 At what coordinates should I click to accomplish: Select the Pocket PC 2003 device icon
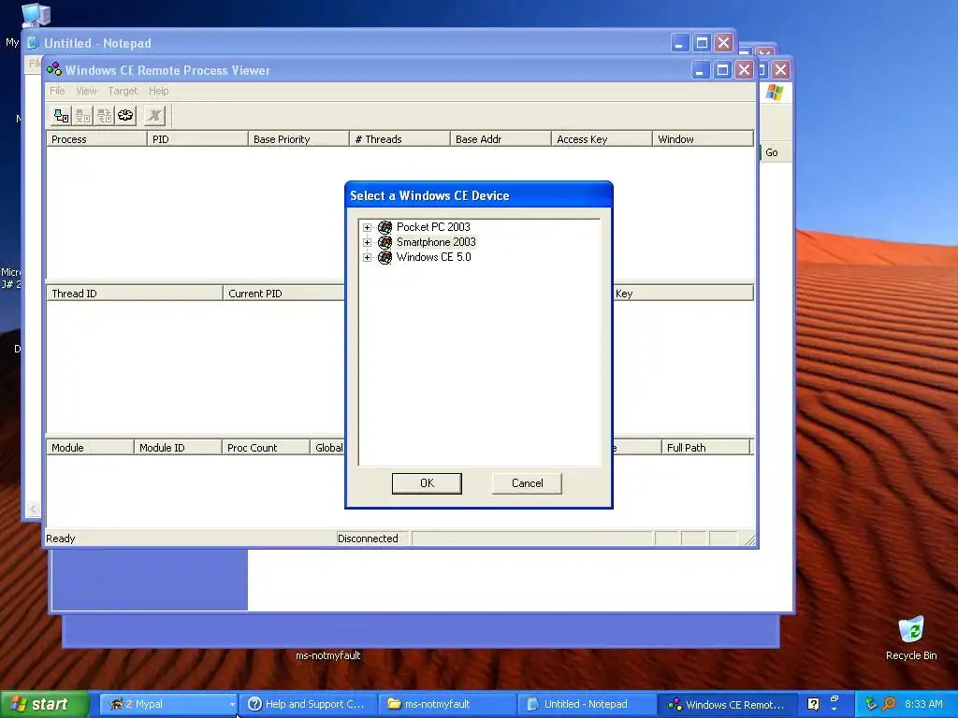point(385,227)
